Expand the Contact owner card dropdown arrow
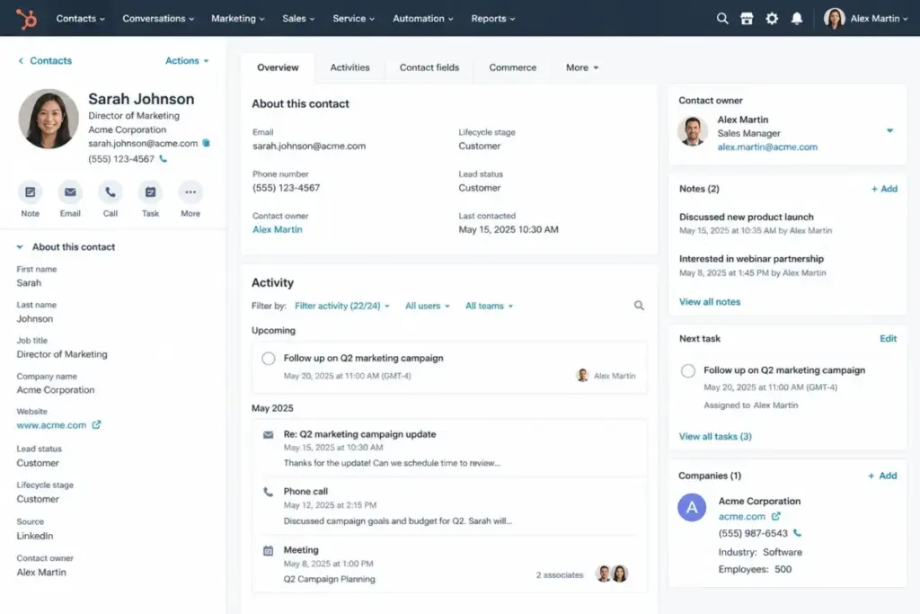The height and width of the screenshot is (614, 920). 889,131
